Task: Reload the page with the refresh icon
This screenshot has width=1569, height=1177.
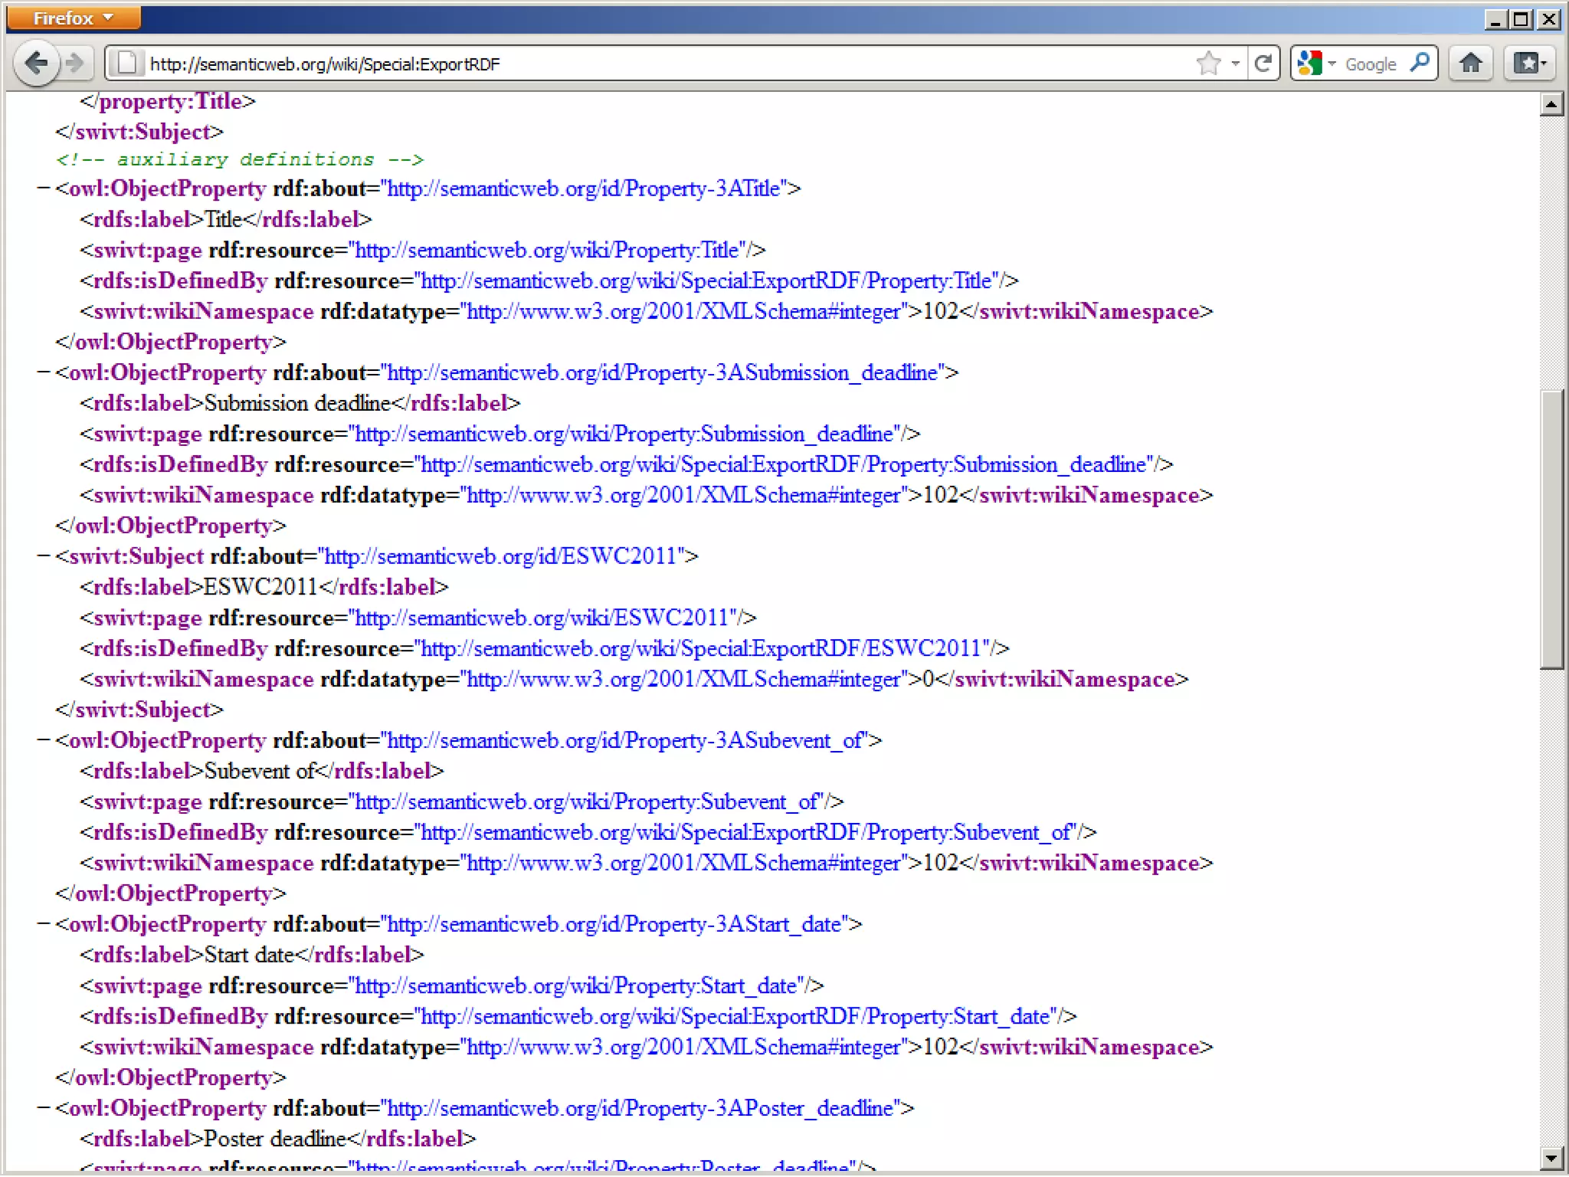Action: (x=1263, y=64)
